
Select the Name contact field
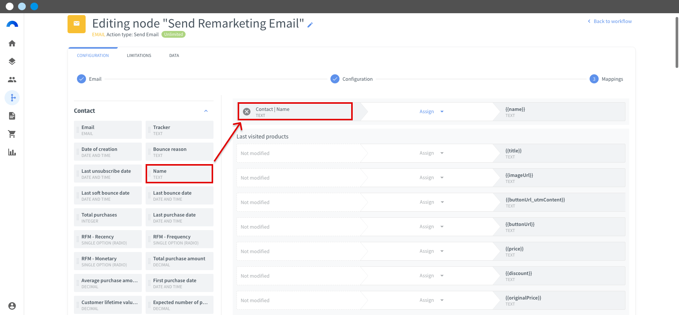point(180,174)
